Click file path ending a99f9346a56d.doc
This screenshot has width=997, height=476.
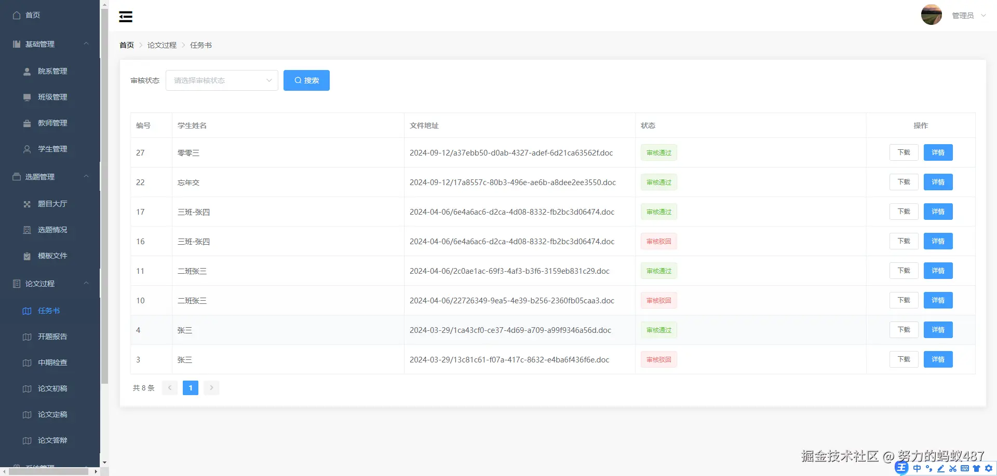click(x=510, y=330)
